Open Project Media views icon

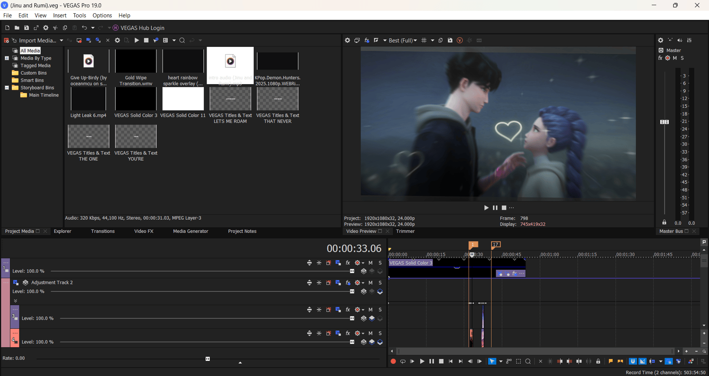click(165, 41)
